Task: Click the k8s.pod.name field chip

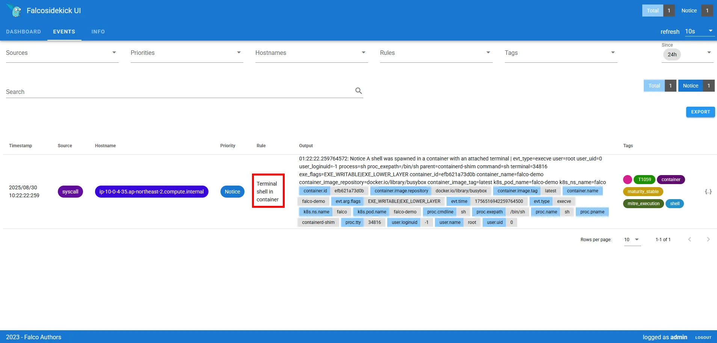Action: click(372, 212)
